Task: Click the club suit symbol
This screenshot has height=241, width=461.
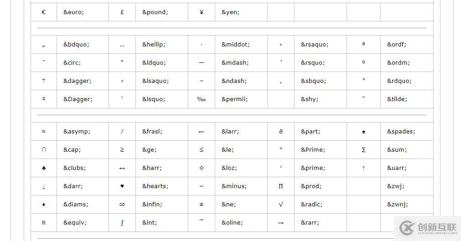Action: (44, 168)
